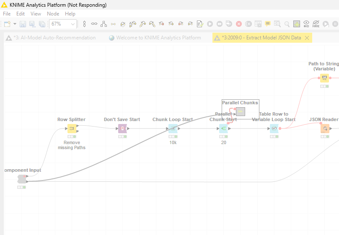Open the Node menu
This screenshot has width=339, height=235.
coord(53,14)
